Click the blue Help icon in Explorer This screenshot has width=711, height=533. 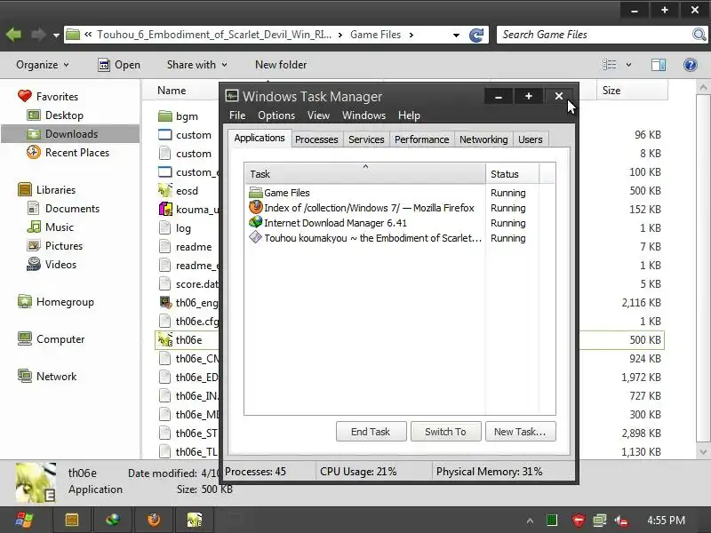(691, 65)
